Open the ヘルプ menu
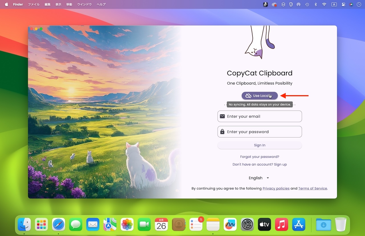This screenshot has width=365, height=236. (101, 4)
